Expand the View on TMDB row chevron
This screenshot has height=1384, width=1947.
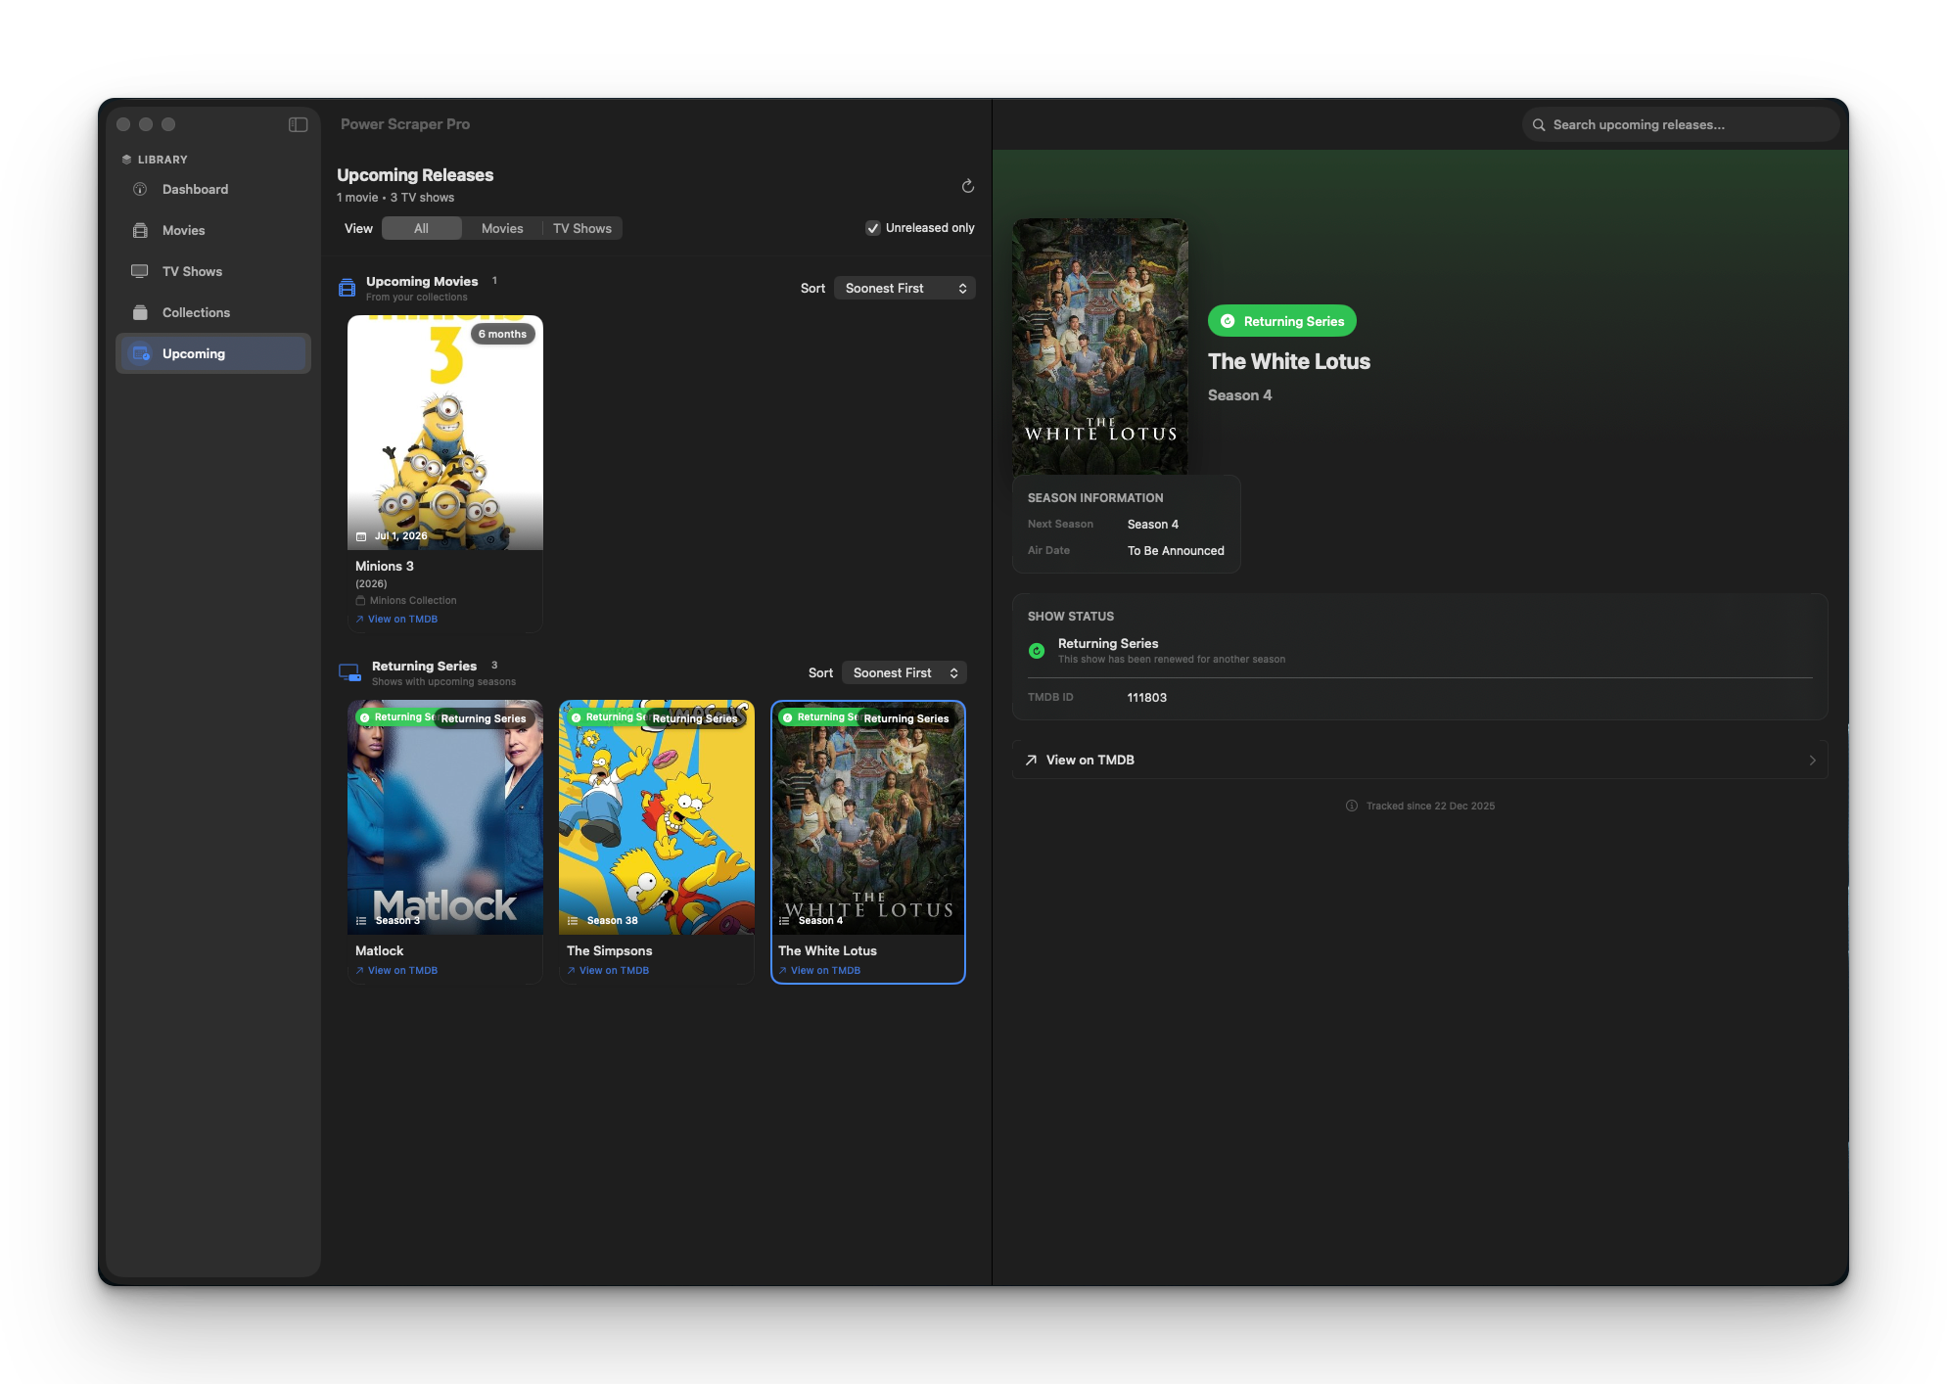(1812, 760)
